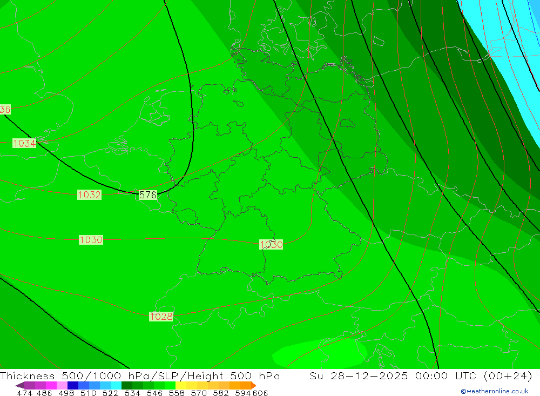The height and width of the screenshot is (396, 540).
Task: Click the legend value 474
Action: coord(25,393)
